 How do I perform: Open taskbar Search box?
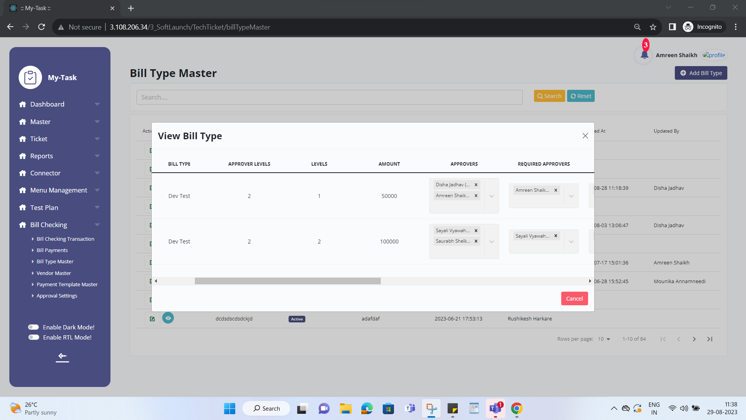[x=266, y=408]
